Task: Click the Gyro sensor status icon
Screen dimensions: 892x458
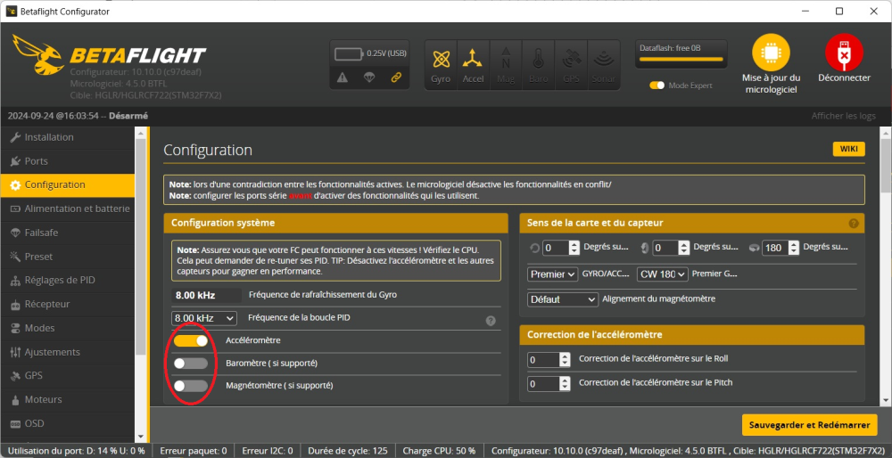Action: click(x=441, y=63)
